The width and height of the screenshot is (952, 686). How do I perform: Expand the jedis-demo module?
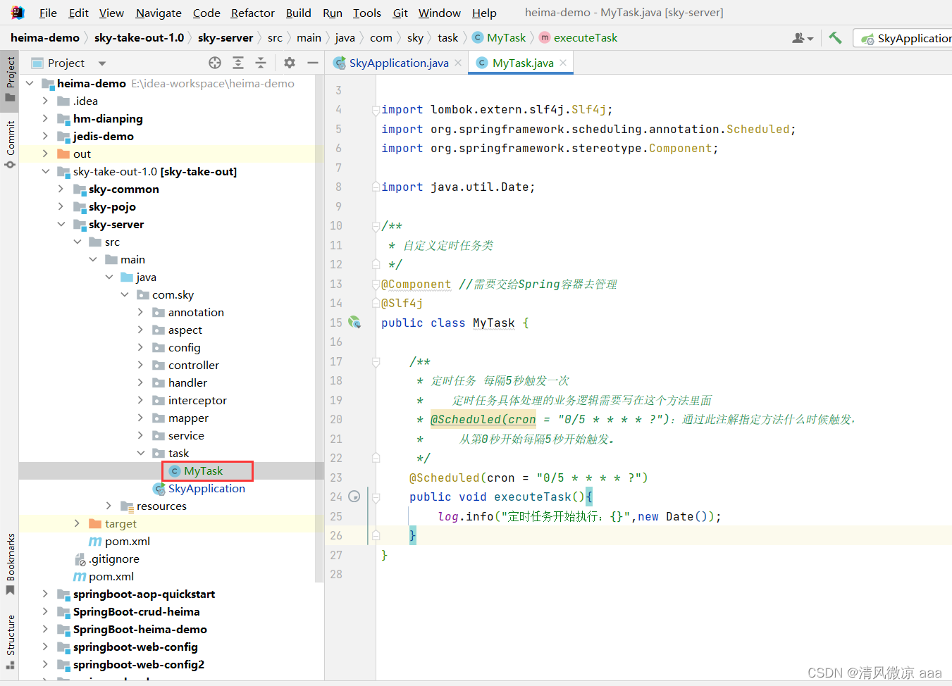[x=46, y=136]
